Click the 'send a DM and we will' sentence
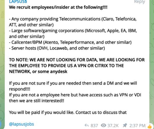The height and width of the screenshot is (129, 154). [73, 86]
